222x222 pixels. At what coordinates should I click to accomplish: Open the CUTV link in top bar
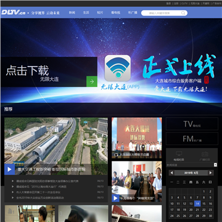pos(184,4)
